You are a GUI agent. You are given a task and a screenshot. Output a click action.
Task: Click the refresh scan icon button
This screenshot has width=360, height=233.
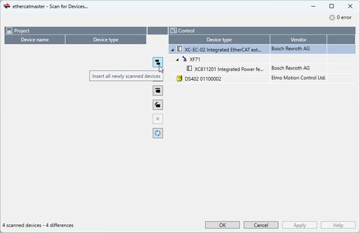tap(158, 133)
